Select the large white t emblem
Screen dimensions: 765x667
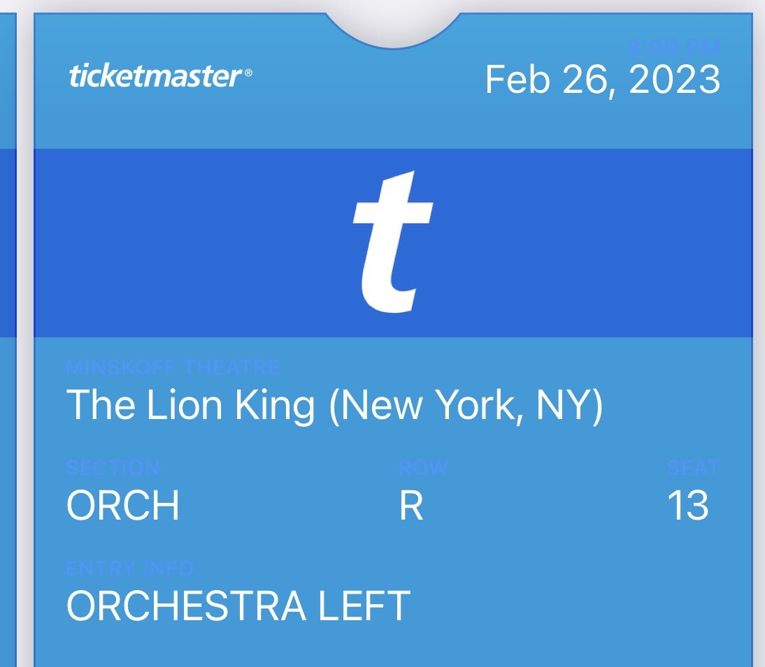[392, 241]
